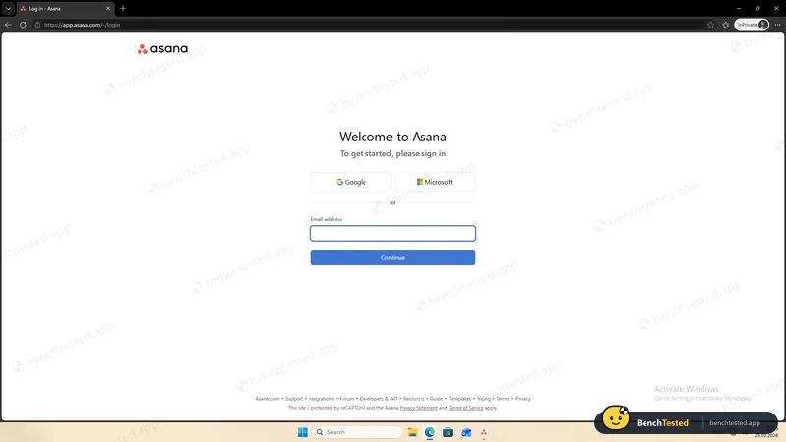Open the favorites list icon
The height and width of the screenshot is (442, 786).
tap(725, 25)
